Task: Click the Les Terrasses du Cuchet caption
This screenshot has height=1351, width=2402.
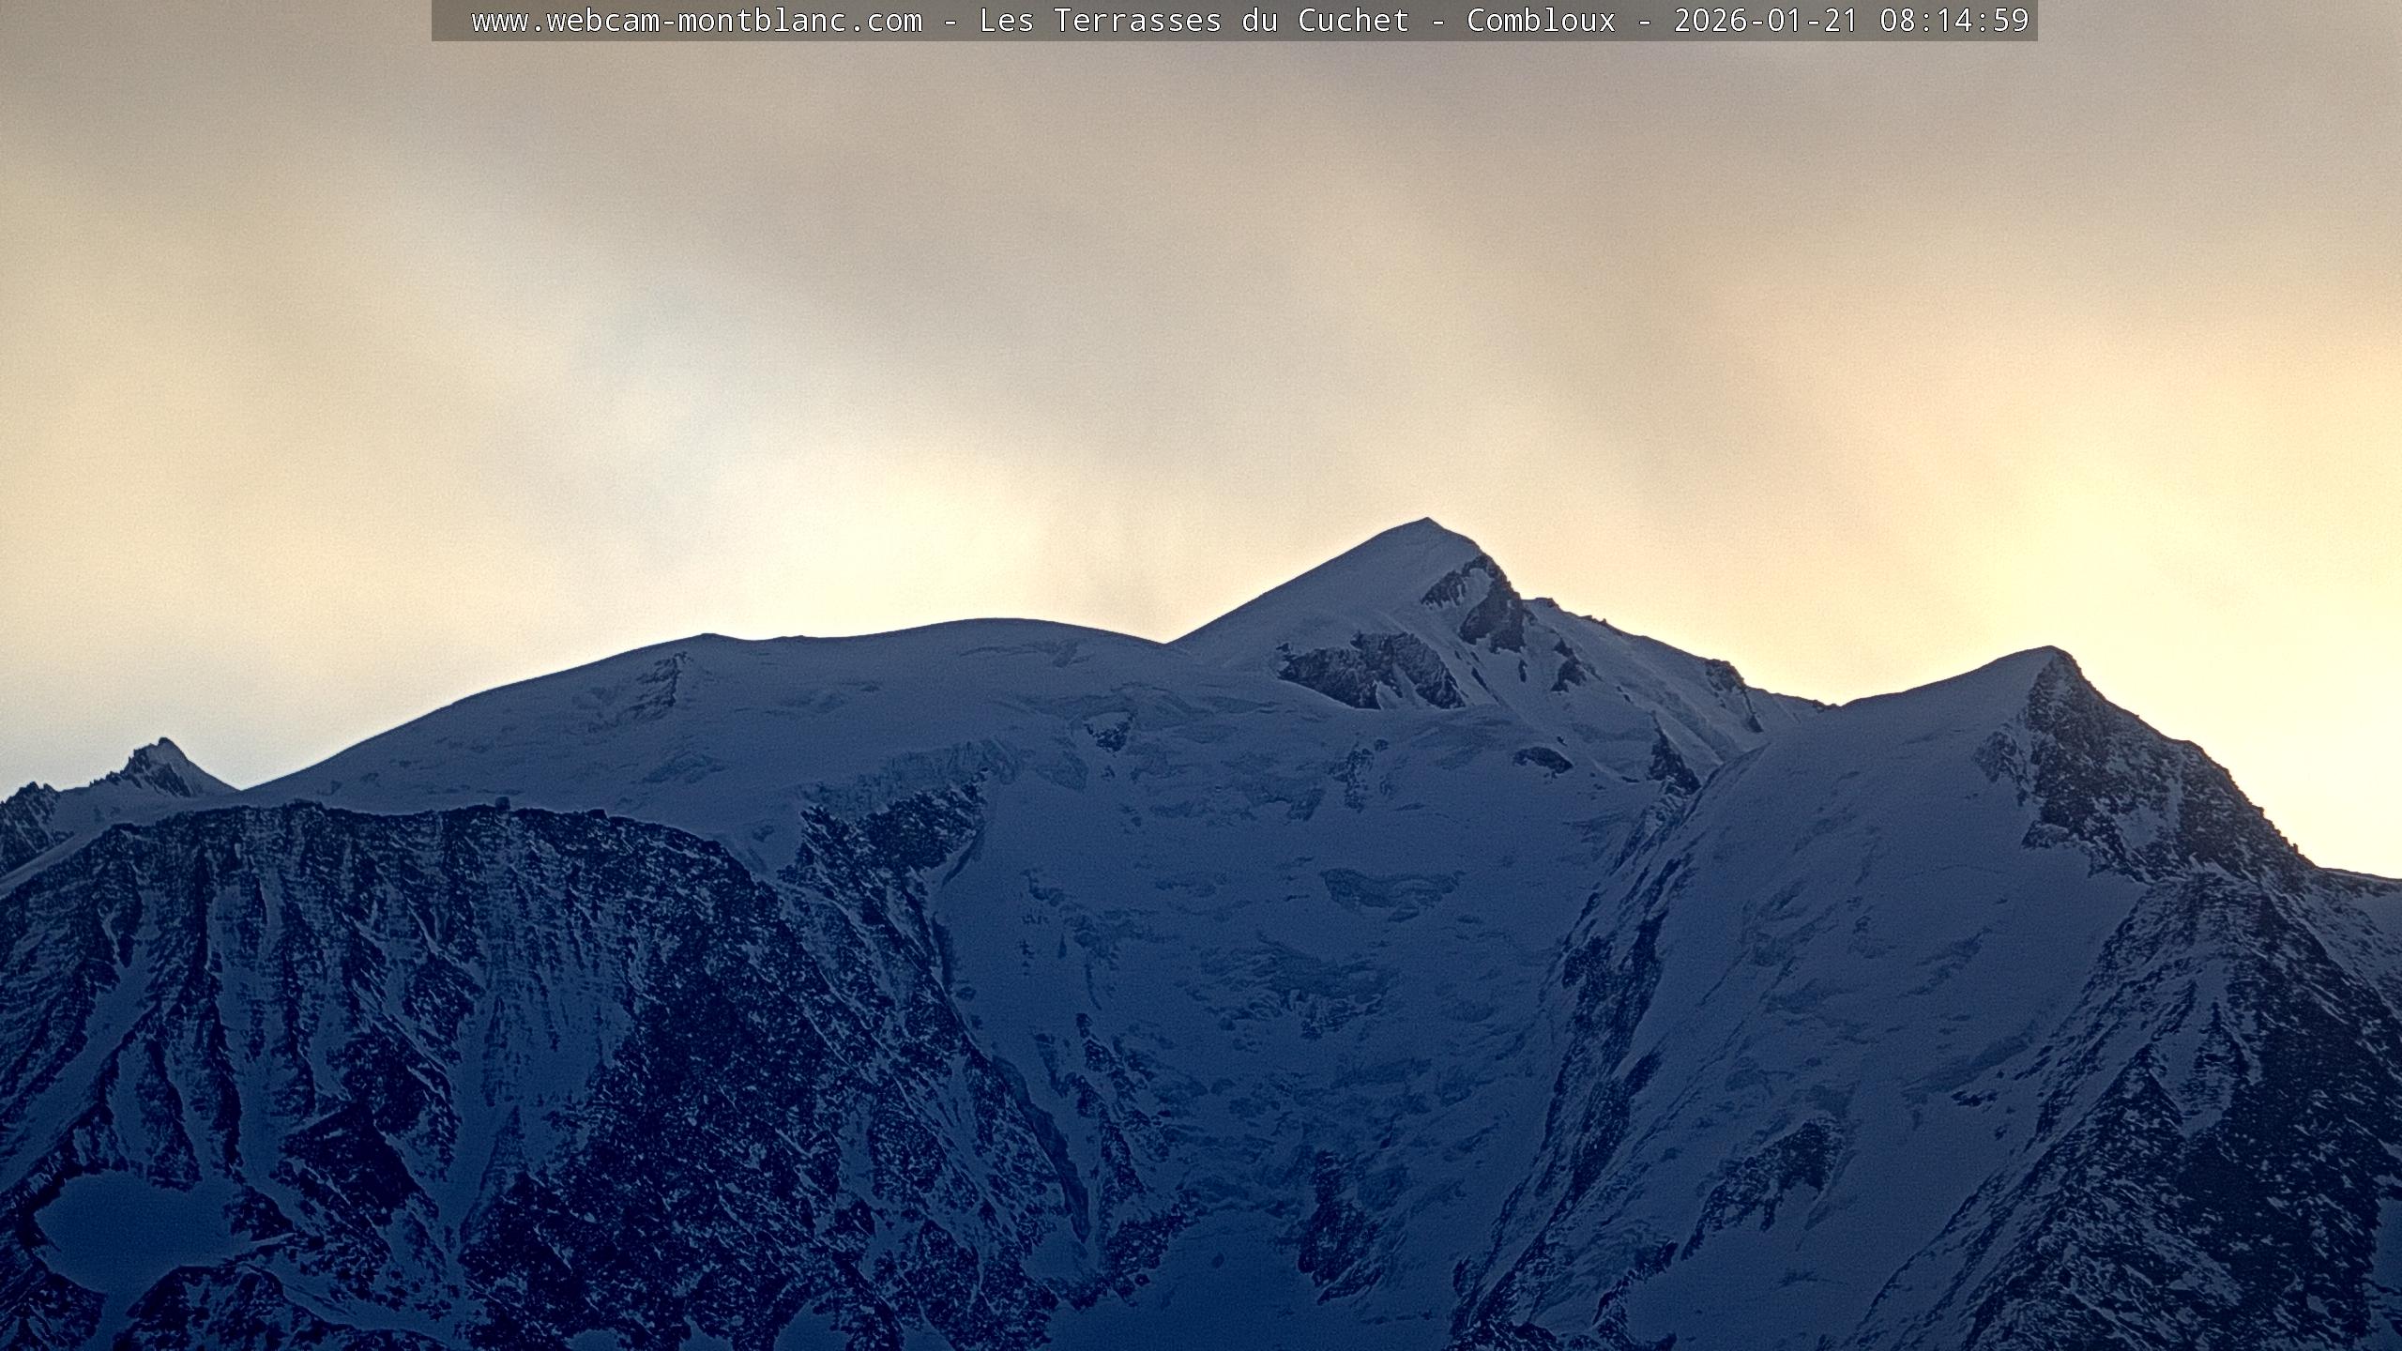Action: (x=1193, y=21)
